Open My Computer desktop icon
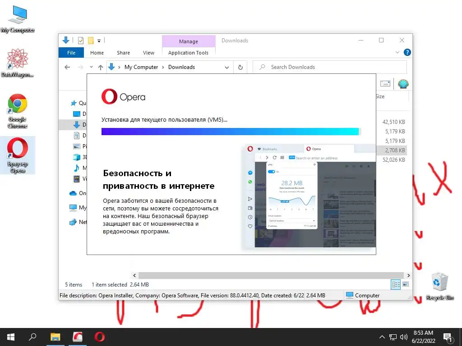 pyautogui.click(x=18, y=18)
